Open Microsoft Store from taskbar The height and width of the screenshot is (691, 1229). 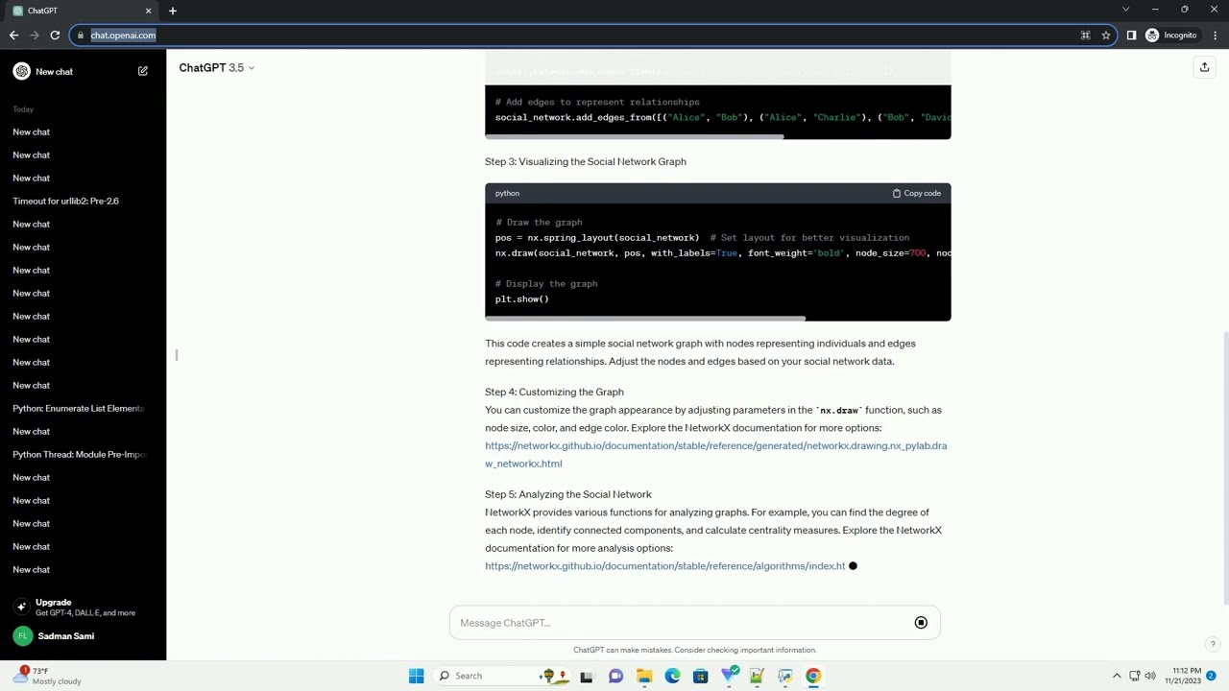pyautogui.click(x=700, y=676)
